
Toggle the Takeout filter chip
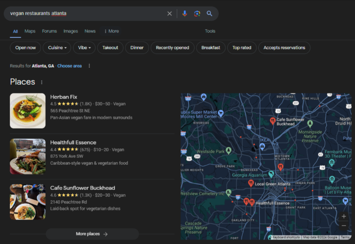[x=110, y=48]
